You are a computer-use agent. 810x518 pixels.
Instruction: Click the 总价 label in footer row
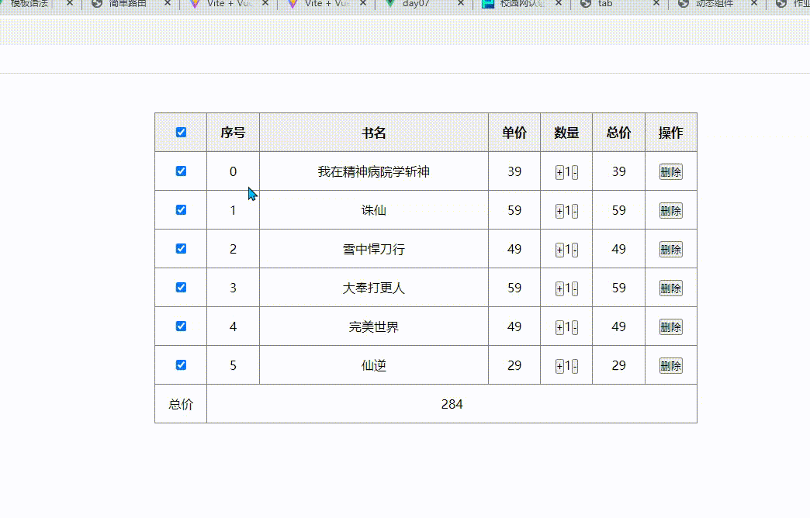(x=181, y=404)
